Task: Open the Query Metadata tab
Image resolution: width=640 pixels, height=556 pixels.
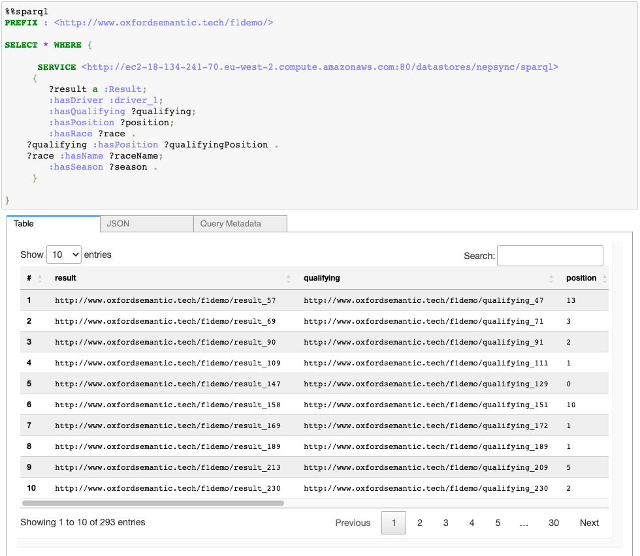Action: point(232,223)
